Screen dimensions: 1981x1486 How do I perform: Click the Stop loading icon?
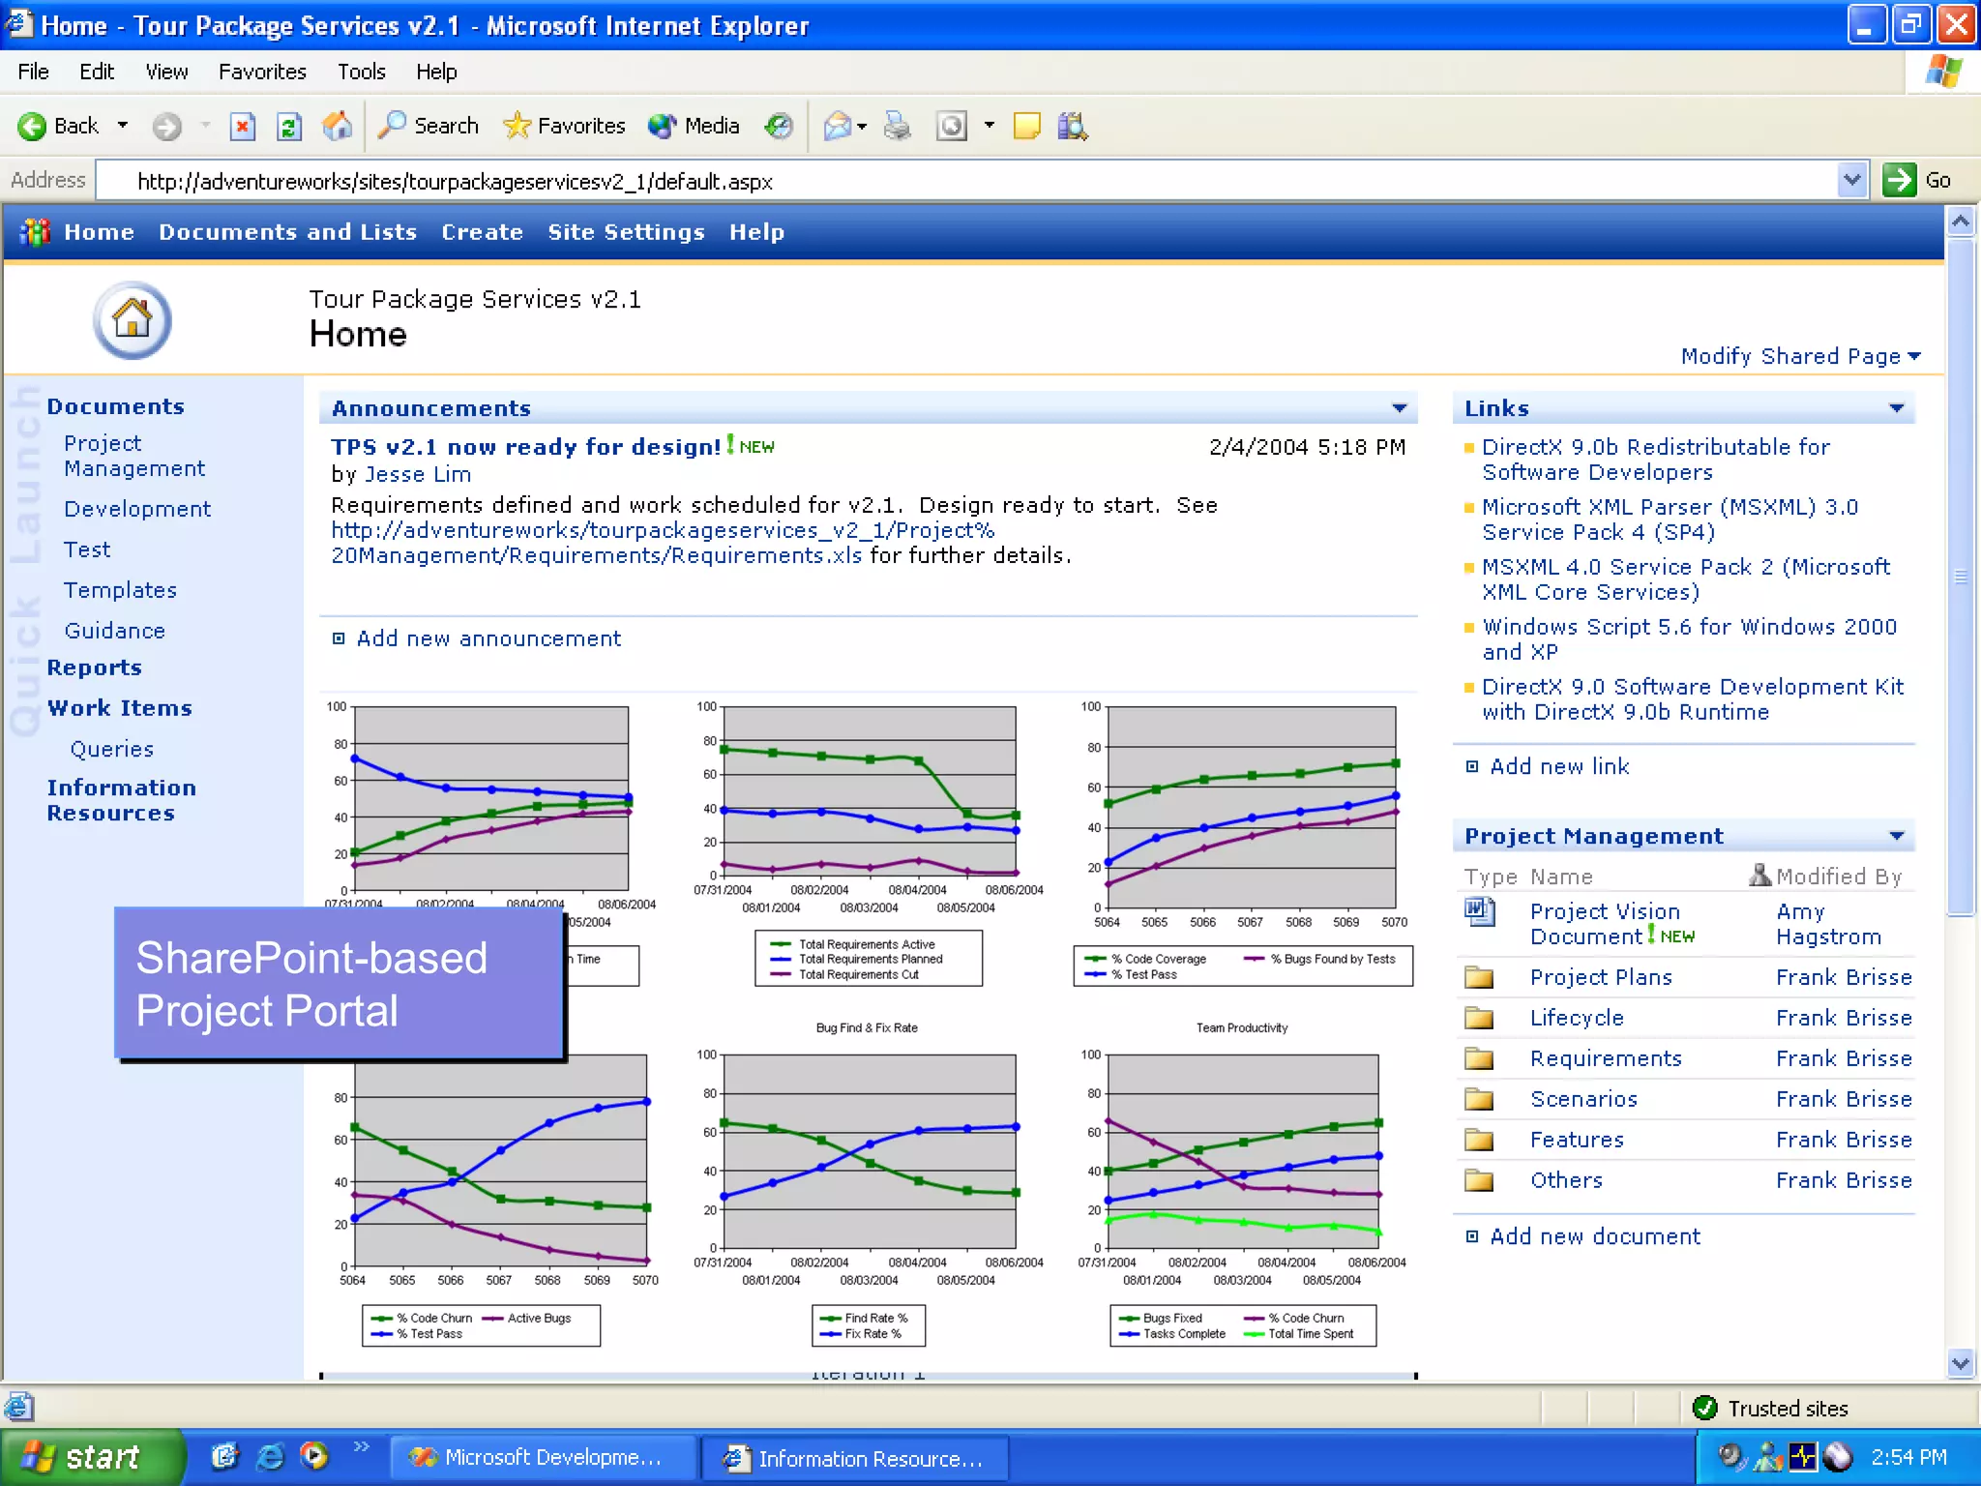coord(243,127)
